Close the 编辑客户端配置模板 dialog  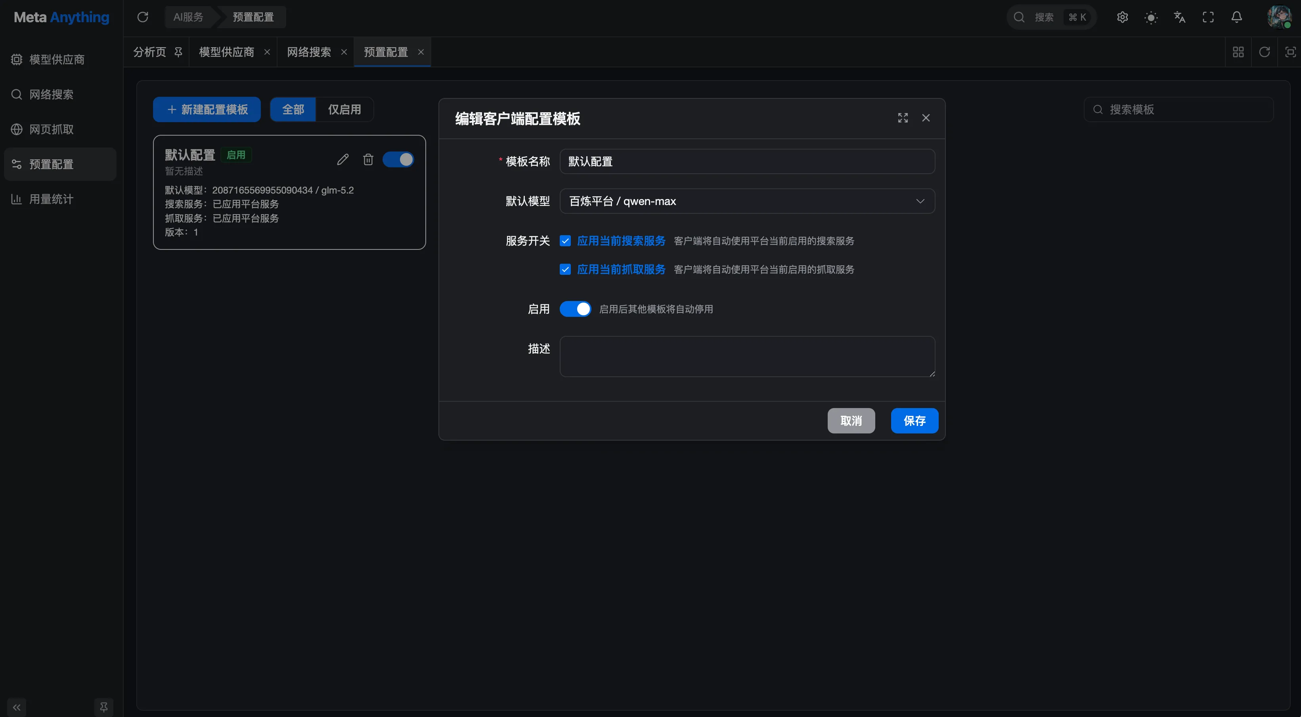(x=926, y=118)
